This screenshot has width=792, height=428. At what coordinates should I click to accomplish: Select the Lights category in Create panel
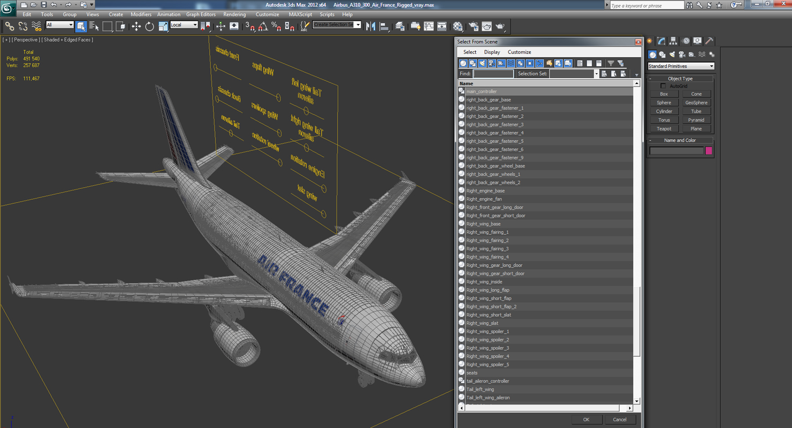[x=672, y=55]
